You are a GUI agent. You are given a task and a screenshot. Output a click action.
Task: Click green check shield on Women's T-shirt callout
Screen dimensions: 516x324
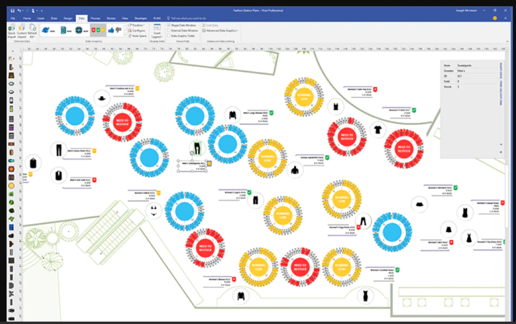pyautogui.click(x=414, y=110)
